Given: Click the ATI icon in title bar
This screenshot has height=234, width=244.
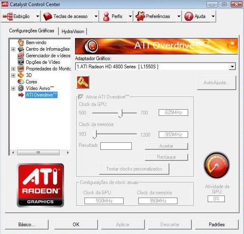Looking at the screenshot, I should click(4, 4).
